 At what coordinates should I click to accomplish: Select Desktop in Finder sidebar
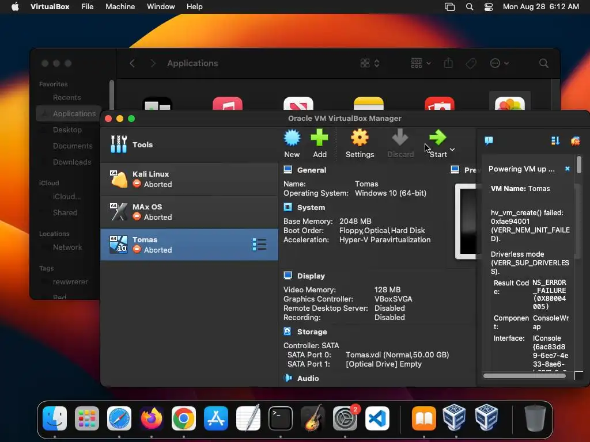(x=67, y=129)
